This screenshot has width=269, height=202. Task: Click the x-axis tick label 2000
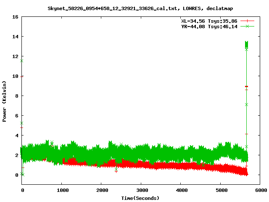[102, 190]
